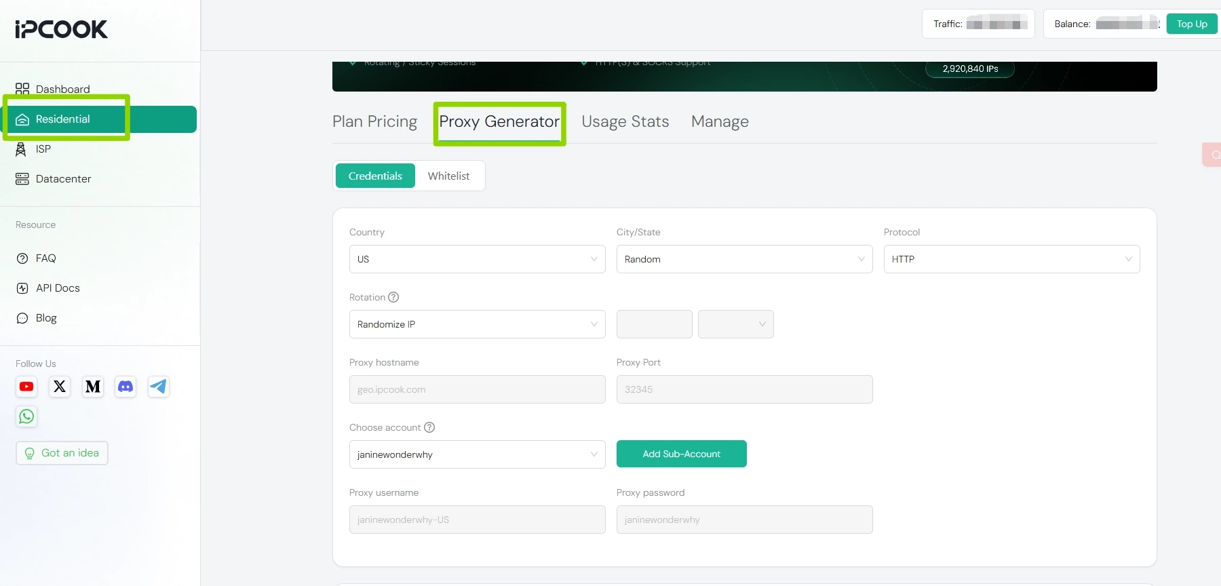Switch to the Usage Stats tab
1221x586 pixels.
coord(625,121)
